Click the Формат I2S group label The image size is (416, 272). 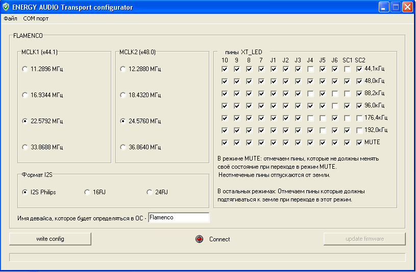[37, 175]
